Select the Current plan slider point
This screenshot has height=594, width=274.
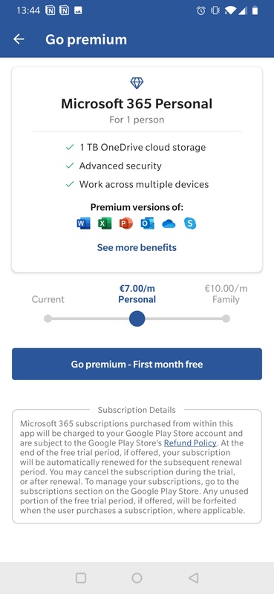point(48,319)
